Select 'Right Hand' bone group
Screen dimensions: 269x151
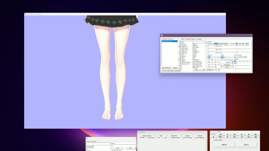point(185,50)
